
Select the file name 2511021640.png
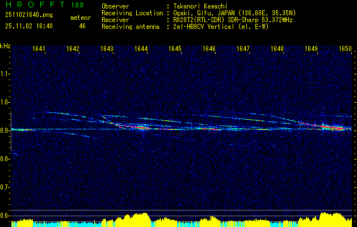[x=29, y=15]
